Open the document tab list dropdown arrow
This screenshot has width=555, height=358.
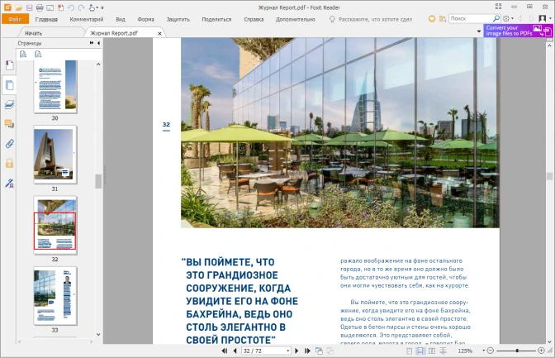tap(479, 31)
